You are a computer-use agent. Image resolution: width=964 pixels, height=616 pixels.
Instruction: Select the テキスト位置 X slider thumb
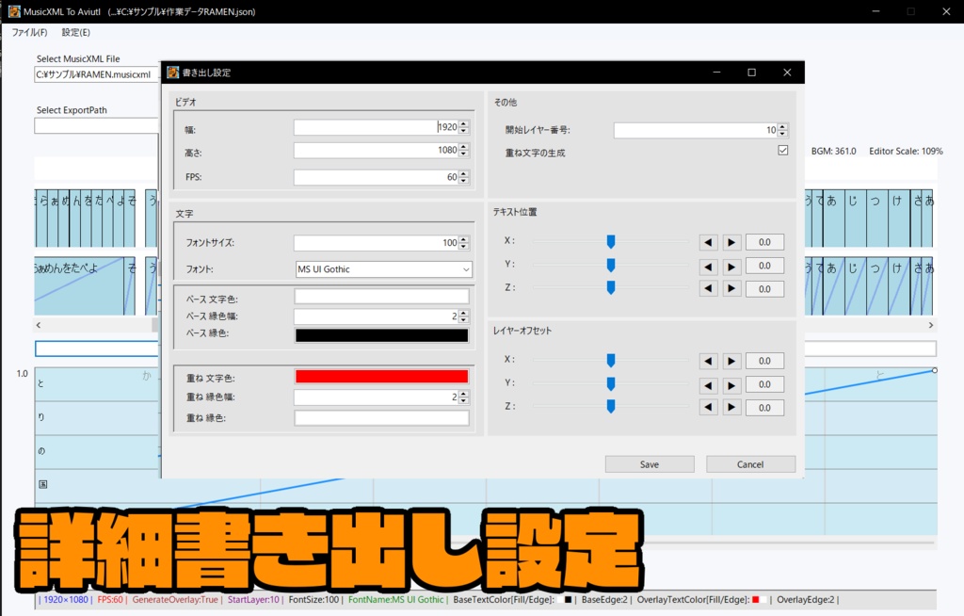click(x=610, y=241)
